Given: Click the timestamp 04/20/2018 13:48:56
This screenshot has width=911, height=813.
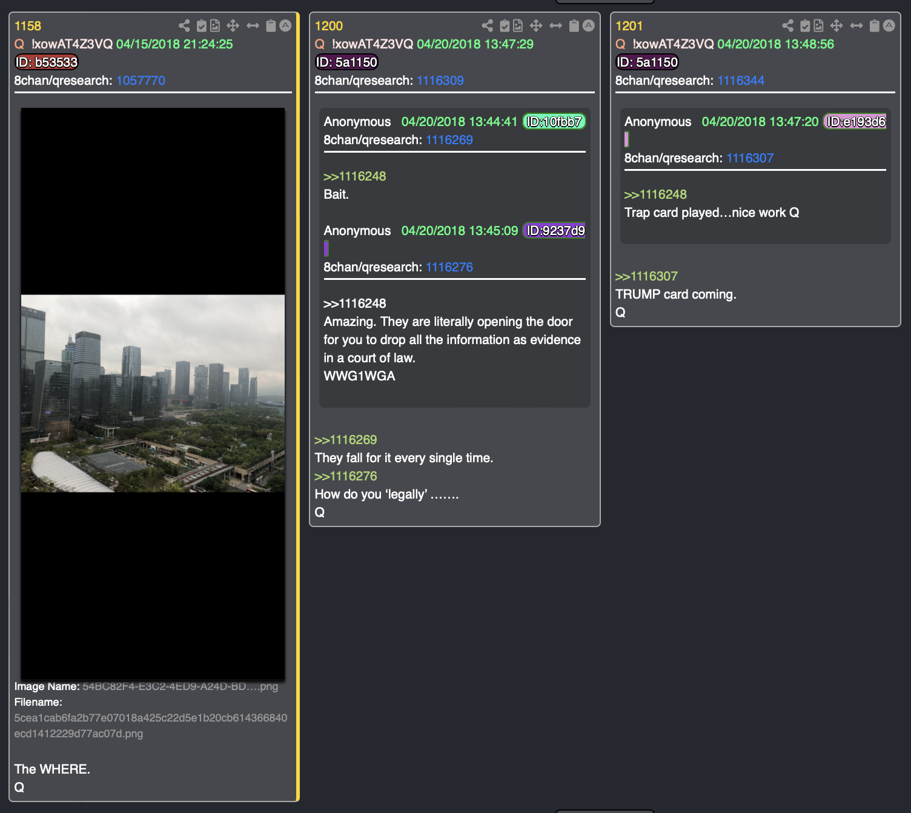Looking at the screenshot, I should point(775,44).
